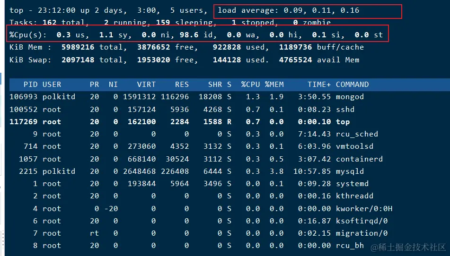Click the USER column header
The image size is (450, 256).
click(52, 85)
